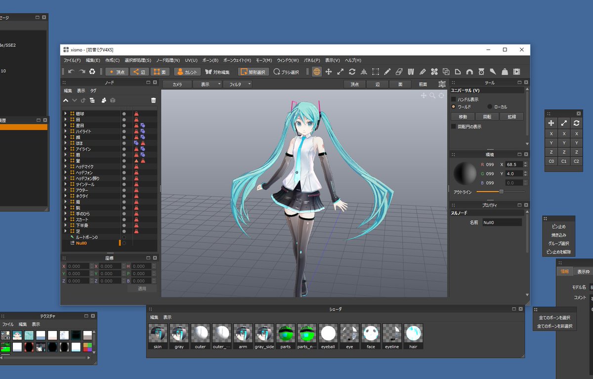Click the viewport layout icon beside 前面
This screenshot has height=379, width=593.
tap(442, 84)
